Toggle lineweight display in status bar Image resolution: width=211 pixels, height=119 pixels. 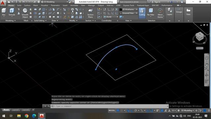point(158,110)
